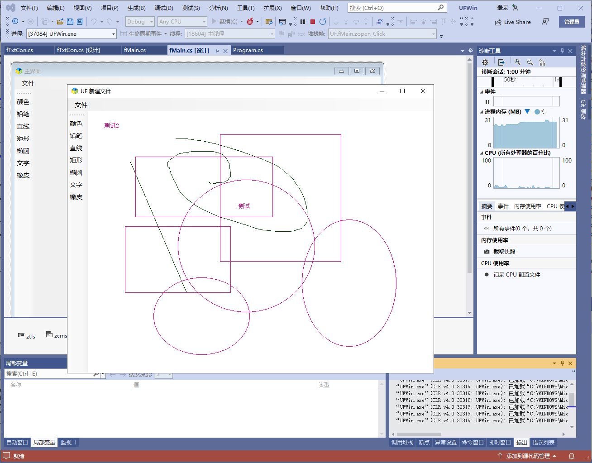Open the stack frame UF.fMain.zopen_Click dropdown
Viewport: 592px width, 463px height.
pyautogui.click(x=382, y=33)
